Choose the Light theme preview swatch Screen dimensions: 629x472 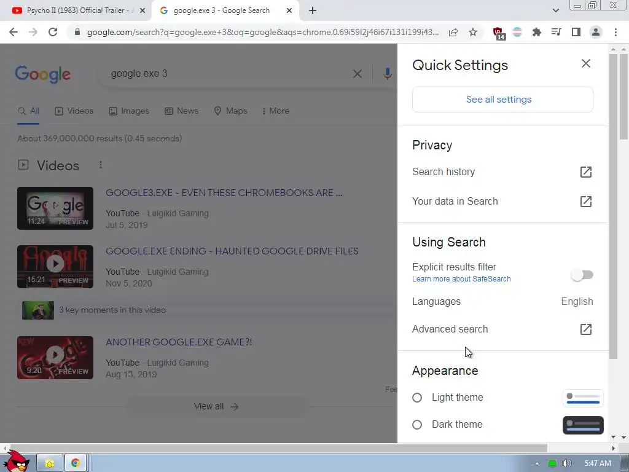click(583, 398)
